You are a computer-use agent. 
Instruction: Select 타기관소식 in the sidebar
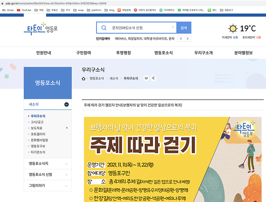38,152
